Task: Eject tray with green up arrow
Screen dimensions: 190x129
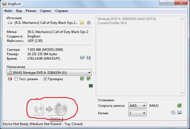Action: (82, 79)
